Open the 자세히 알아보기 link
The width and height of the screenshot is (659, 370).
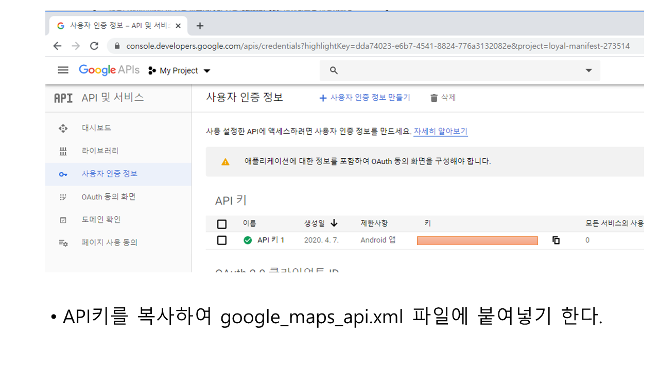click(x=440, y=131)
